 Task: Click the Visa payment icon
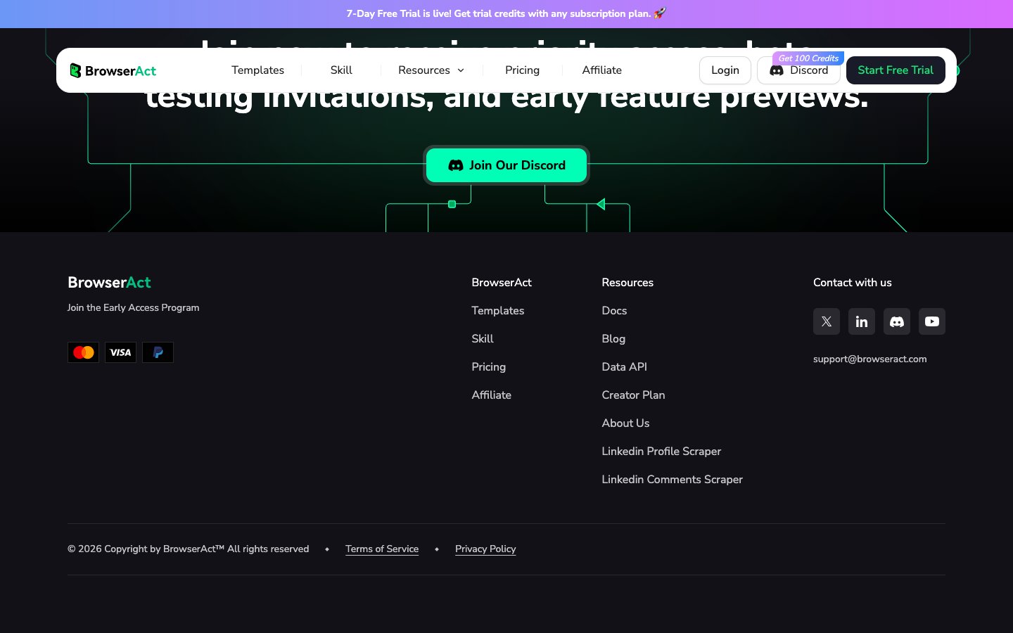[120, 352]
